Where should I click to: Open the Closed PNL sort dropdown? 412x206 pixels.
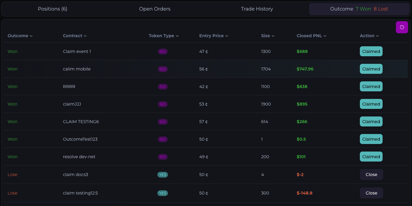[311, 36]
